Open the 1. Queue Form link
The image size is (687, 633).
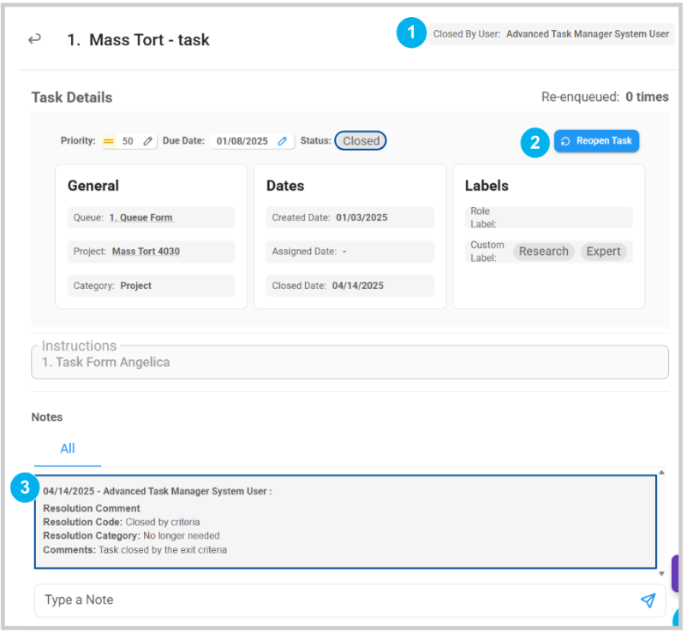point(140,218)
